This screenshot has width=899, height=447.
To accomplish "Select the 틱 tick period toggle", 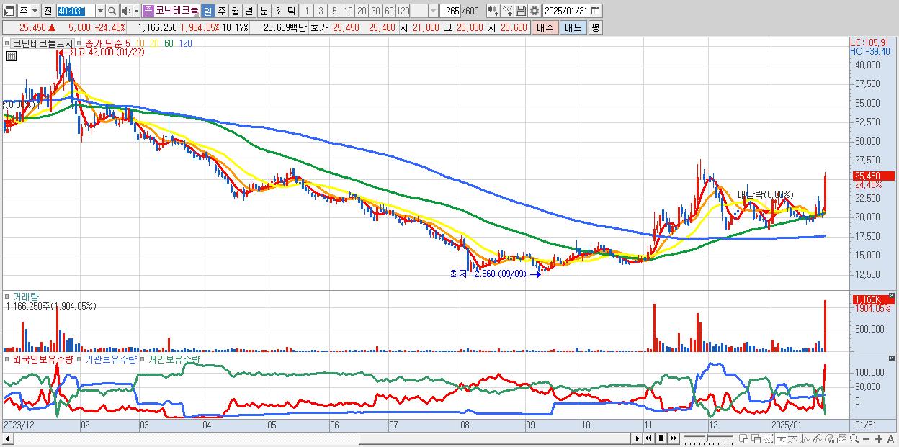I will coord(291,11).
